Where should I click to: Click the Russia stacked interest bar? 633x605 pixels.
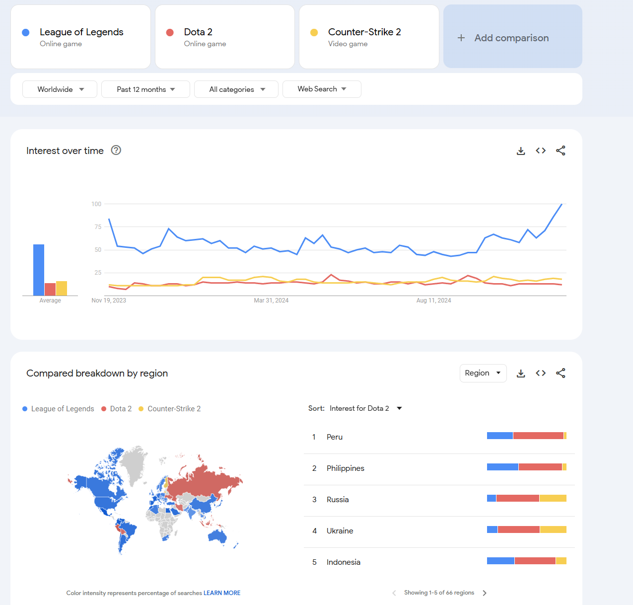(x=527, y=498)
